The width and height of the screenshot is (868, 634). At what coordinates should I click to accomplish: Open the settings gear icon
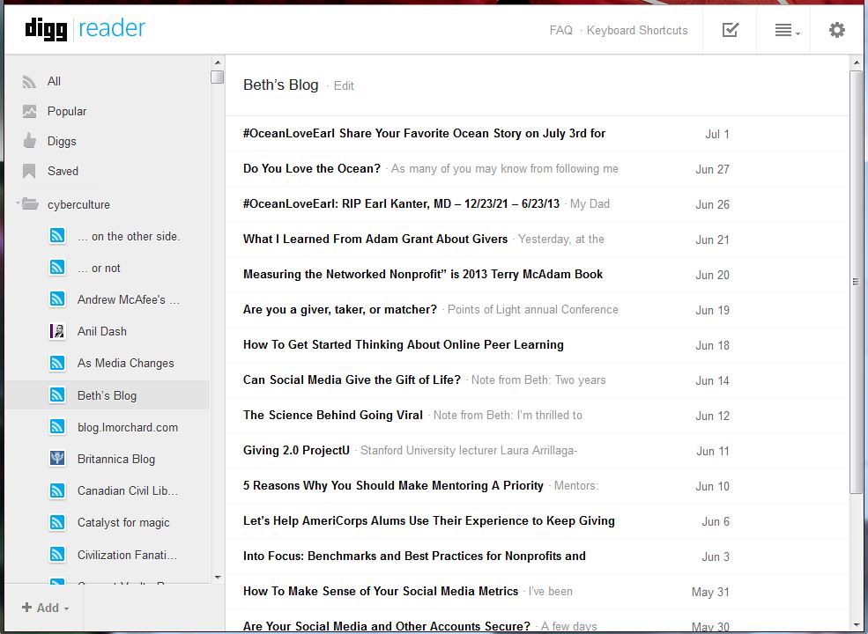click(836, 30)
